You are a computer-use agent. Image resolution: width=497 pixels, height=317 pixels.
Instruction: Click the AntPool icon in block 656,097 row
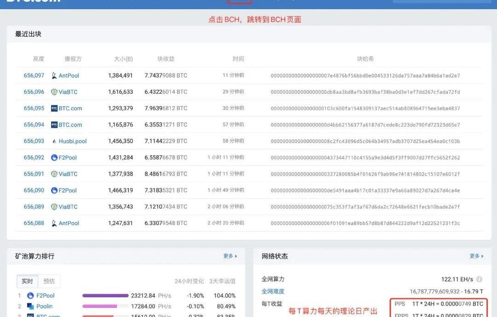click(54, 76)
